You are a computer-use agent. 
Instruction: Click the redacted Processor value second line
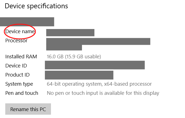[64, 48]
